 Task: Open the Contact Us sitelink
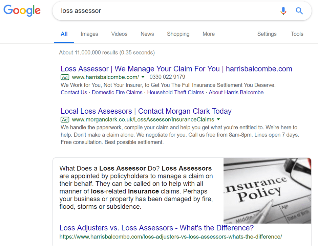pyautogui.click(x=74, y=92)
